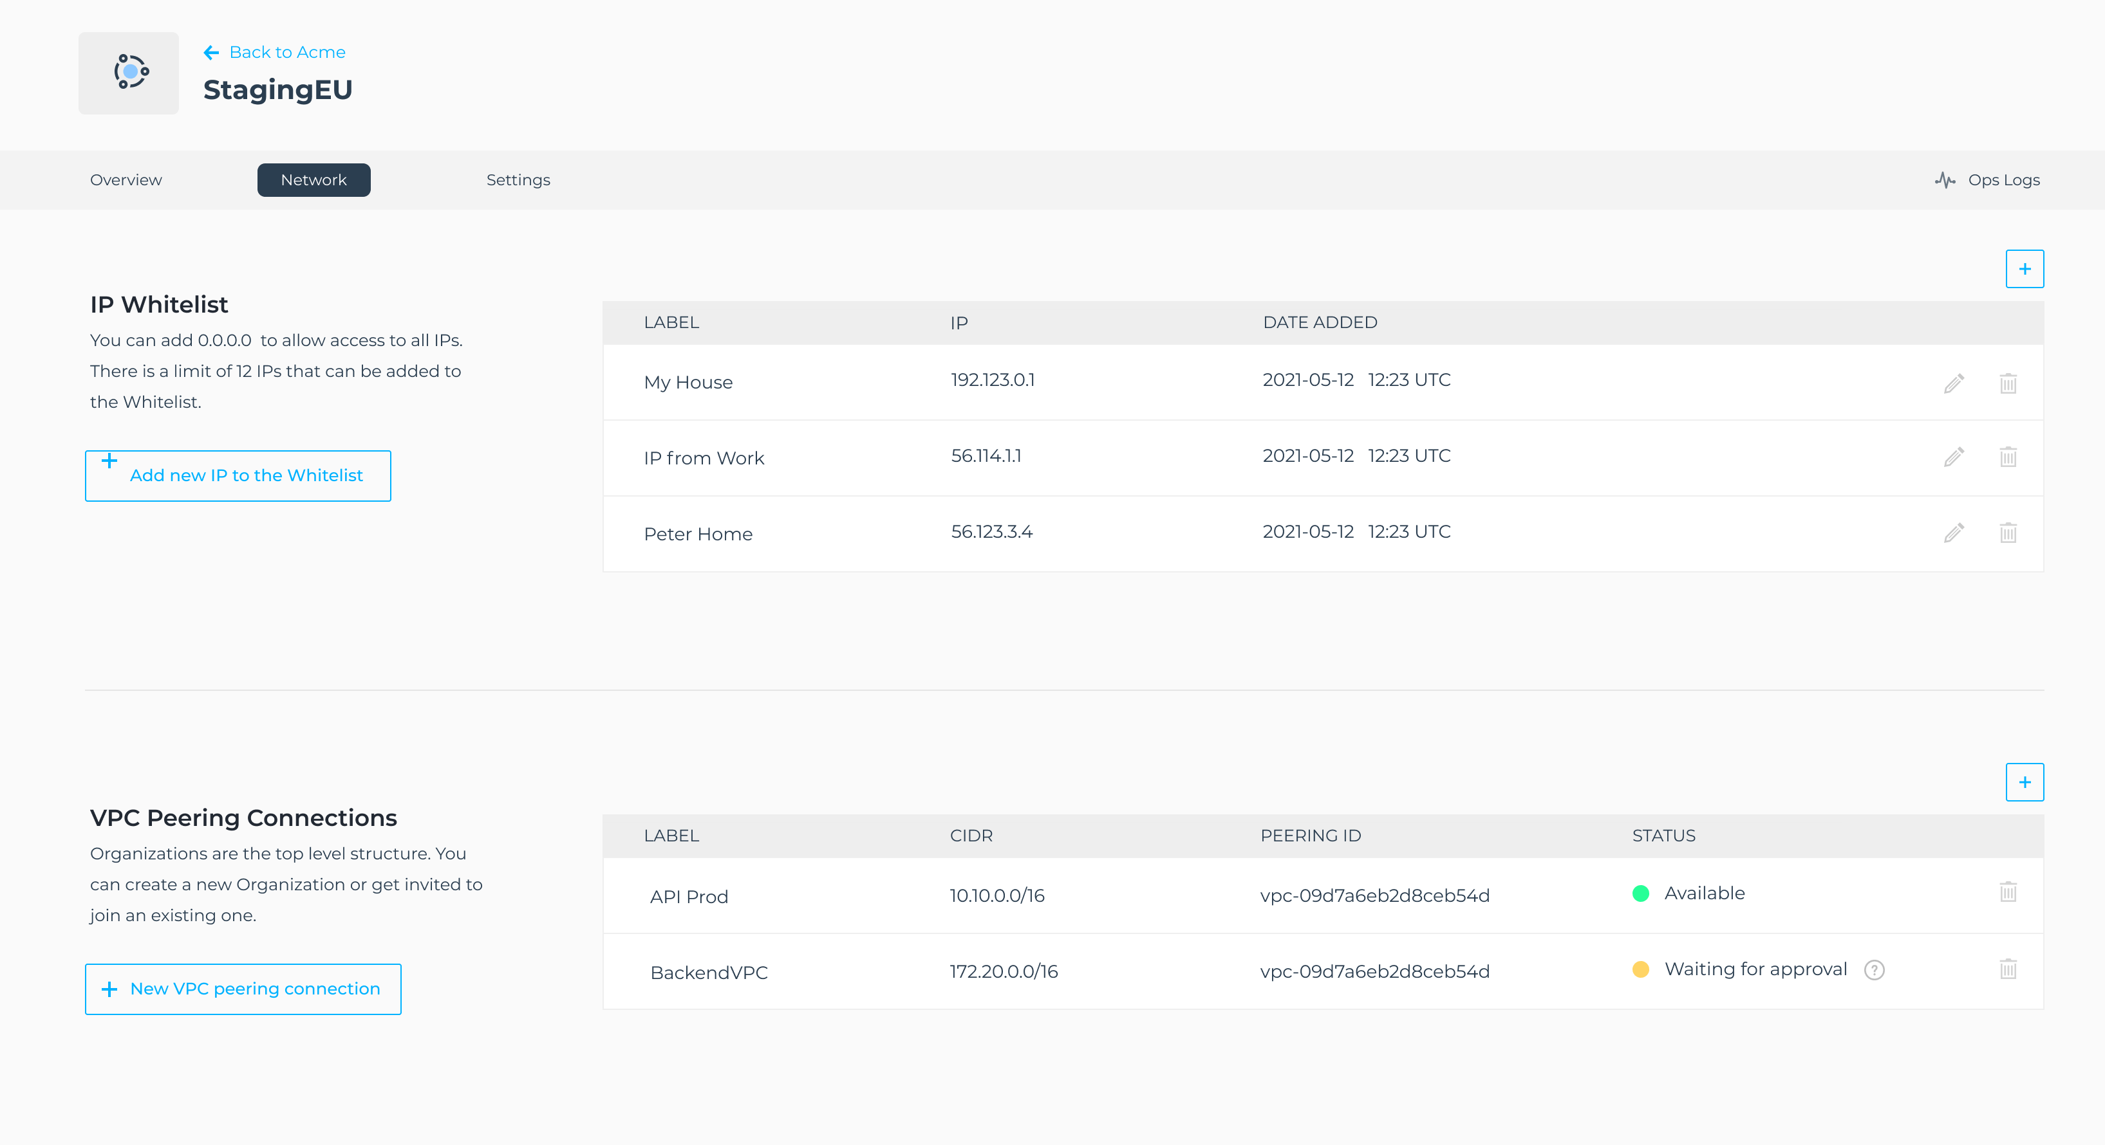Switch to the Overview tab

[x=126, y=179]
